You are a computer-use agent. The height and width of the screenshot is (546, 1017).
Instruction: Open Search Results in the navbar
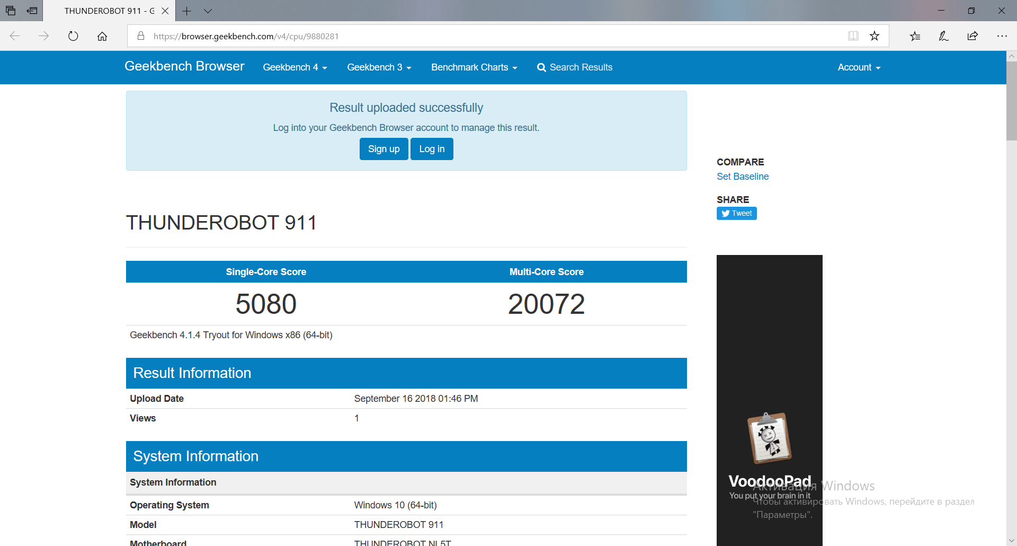[575, 67]
